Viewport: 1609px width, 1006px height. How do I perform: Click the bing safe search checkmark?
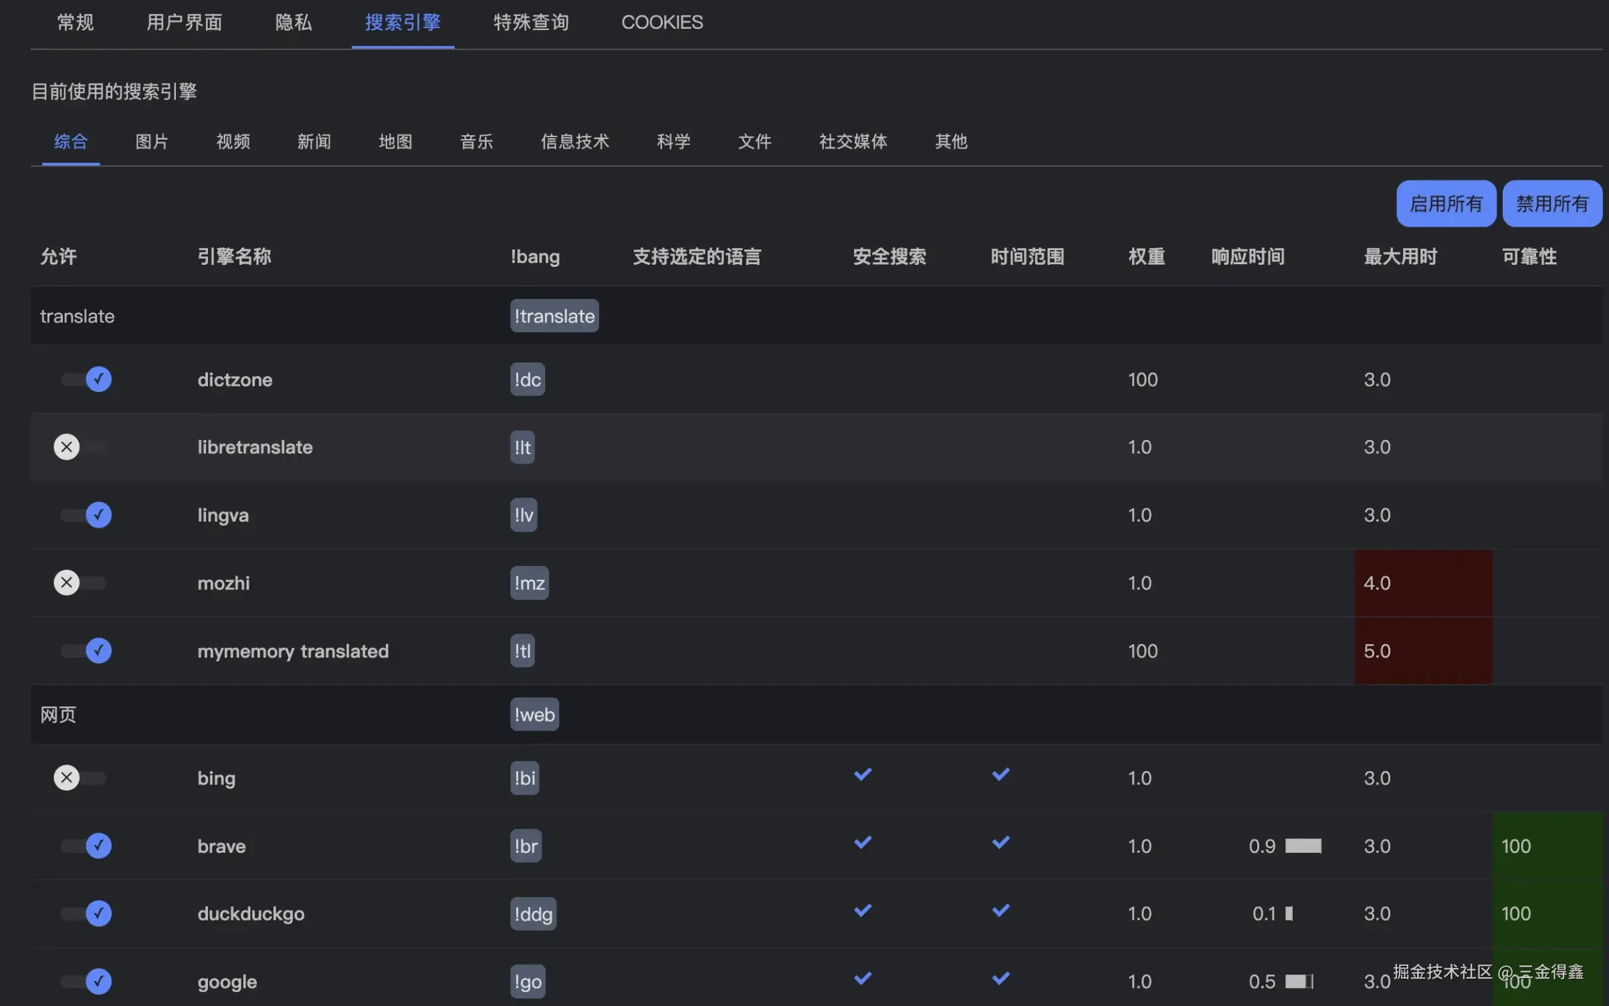(x=863, y=775)
